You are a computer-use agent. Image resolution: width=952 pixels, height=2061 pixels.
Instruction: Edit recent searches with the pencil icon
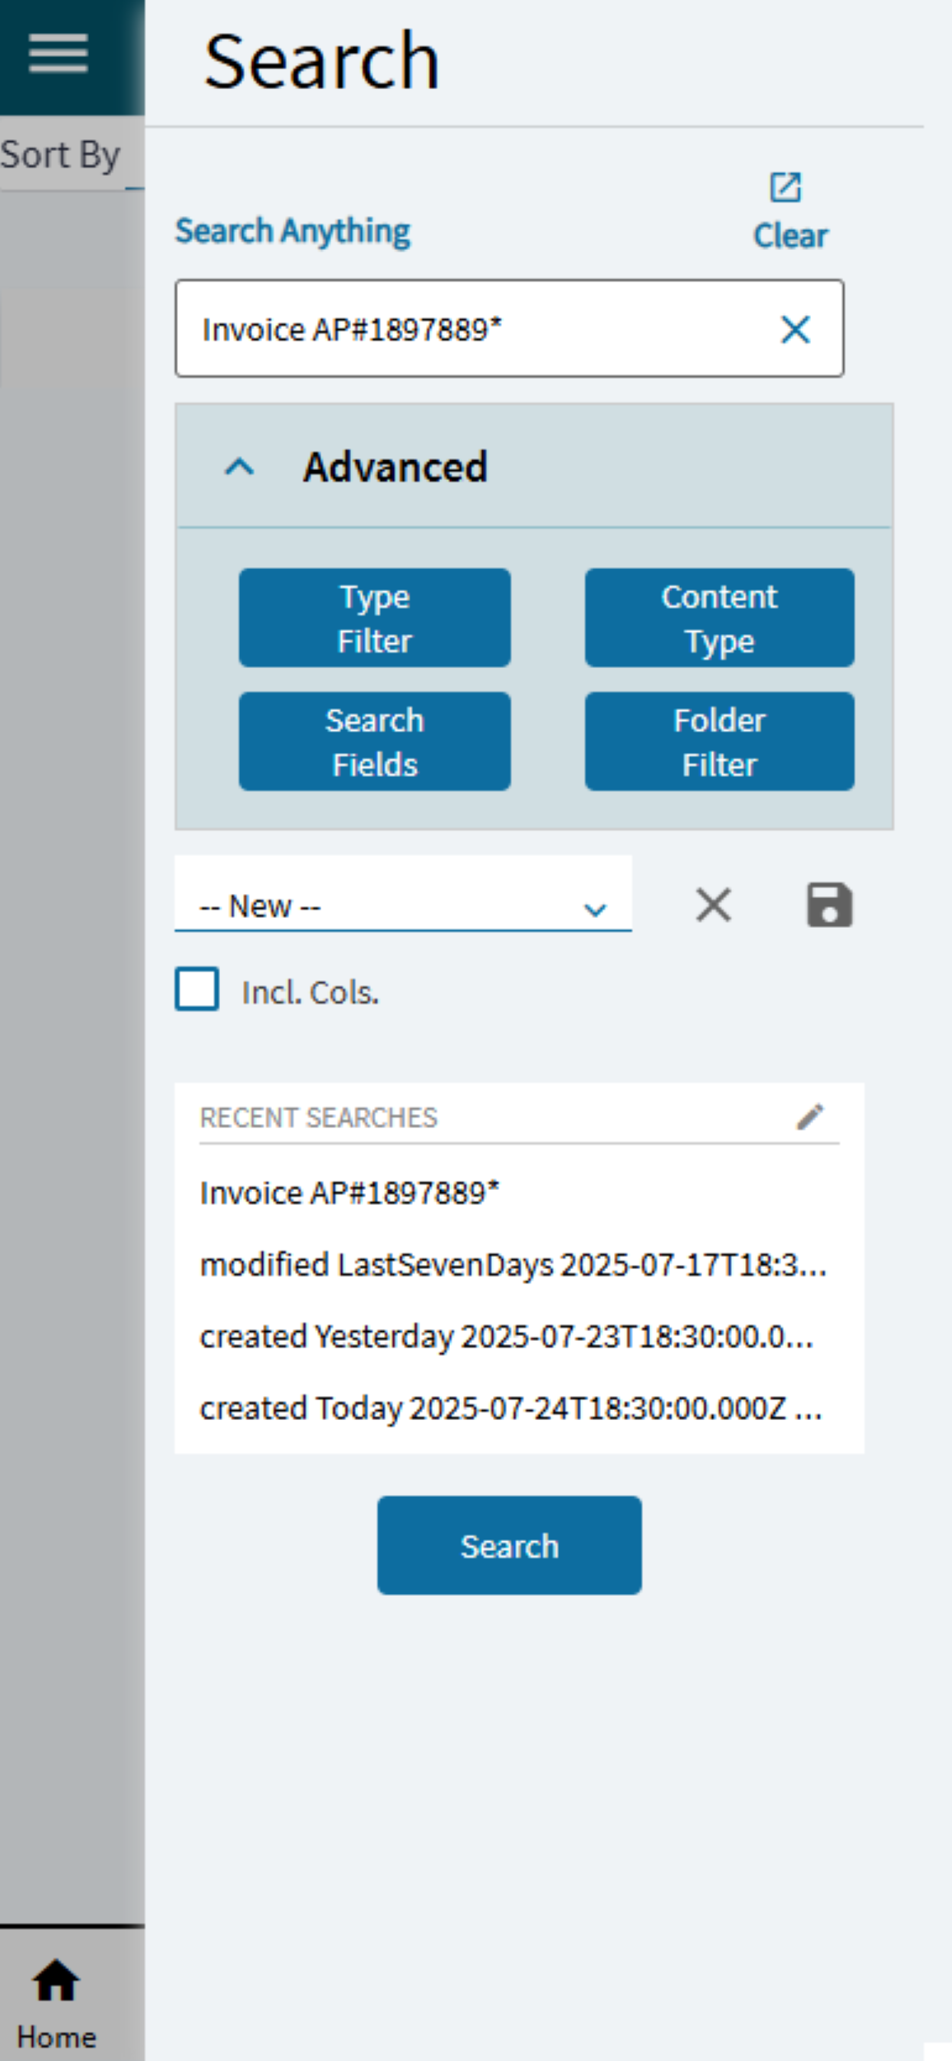tap(809, 1116)
